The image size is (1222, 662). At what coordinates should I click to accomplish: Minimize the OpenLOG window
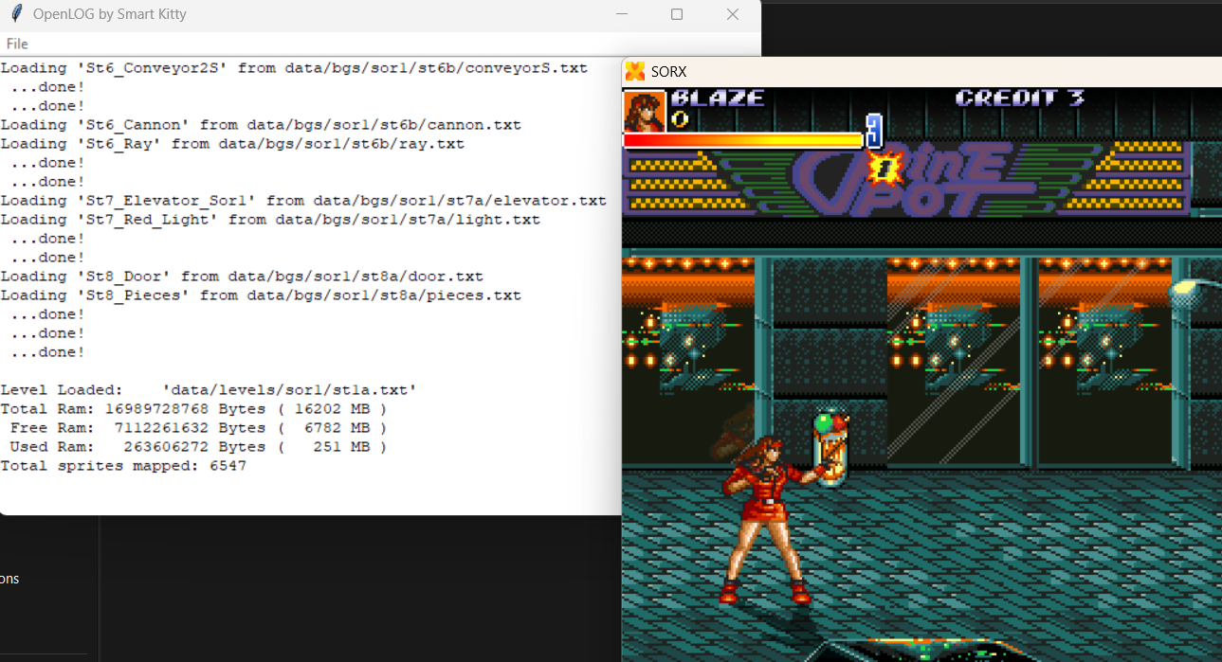(x=622, y=14)
